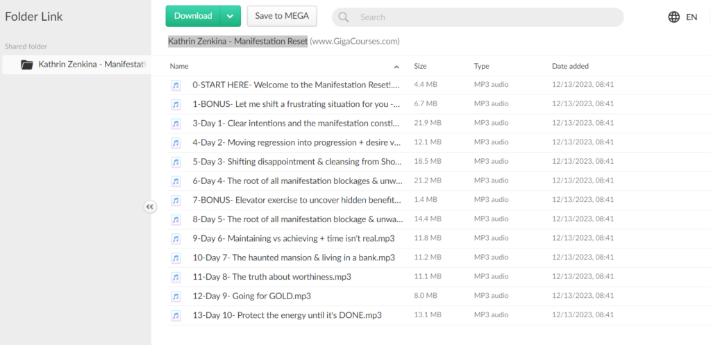Click the search magnifier icon
Viewport: 711px width, 345px height.
[344, 17]
